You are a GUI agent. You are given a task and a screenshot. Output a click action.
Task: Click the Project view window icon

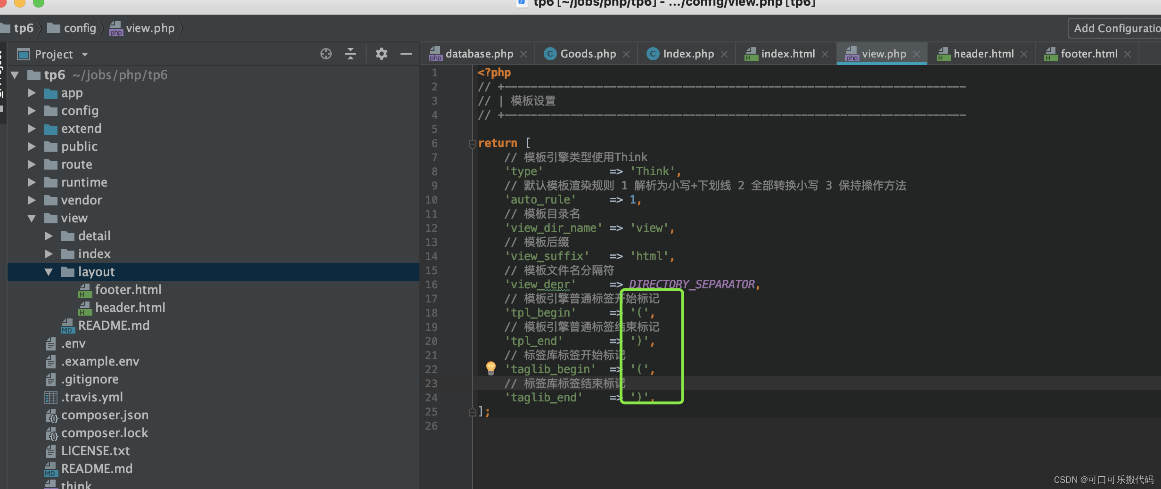click(x=24, y=54)
